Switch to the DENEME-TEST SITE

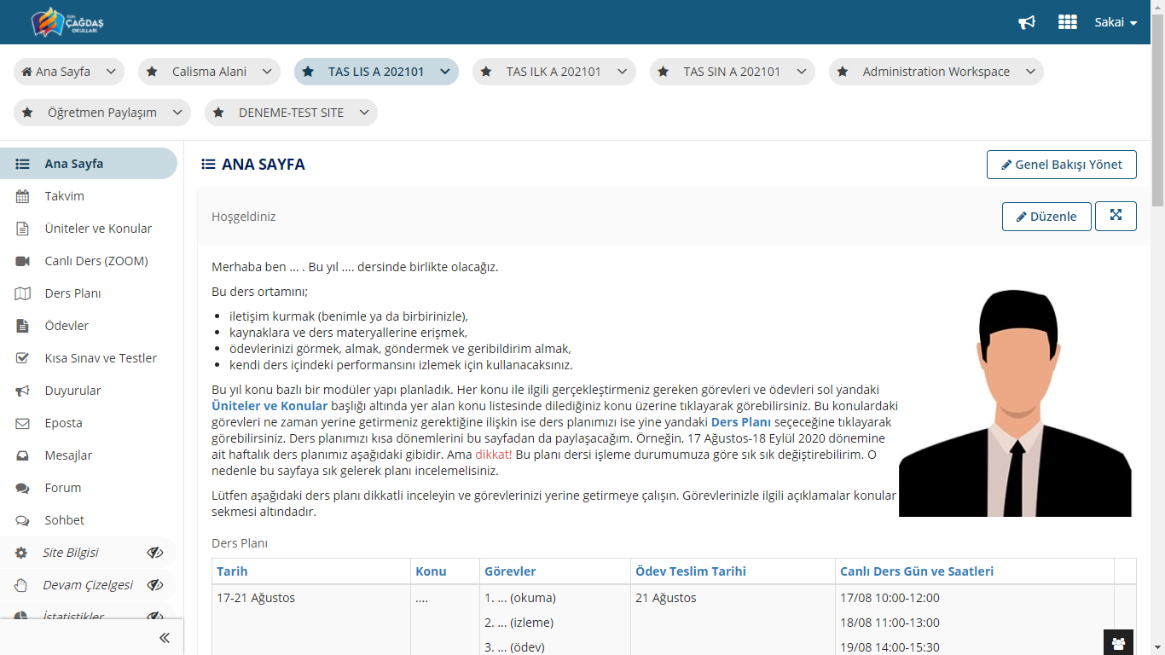tap(291, 113)
